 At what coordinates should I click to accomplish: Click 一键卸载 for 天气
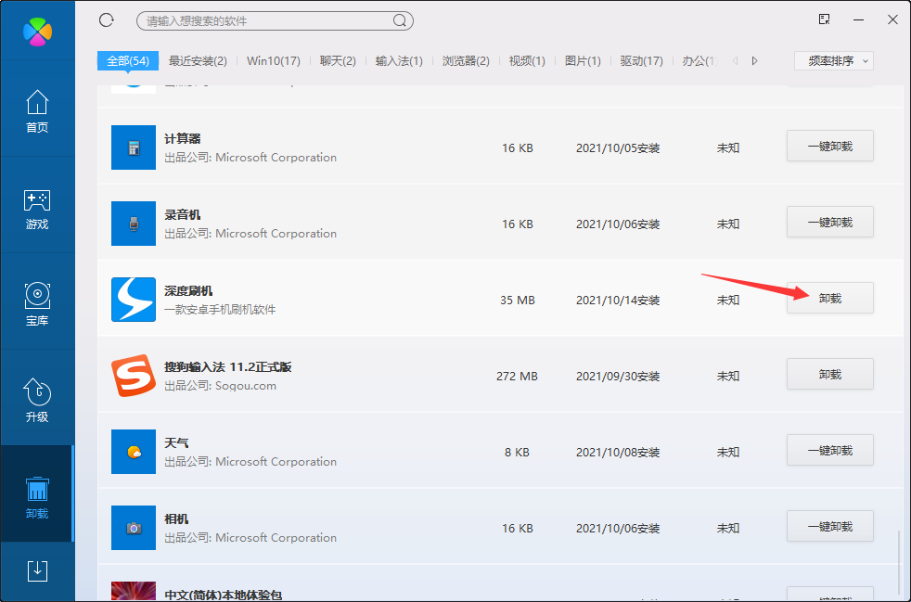pos(830,450)
